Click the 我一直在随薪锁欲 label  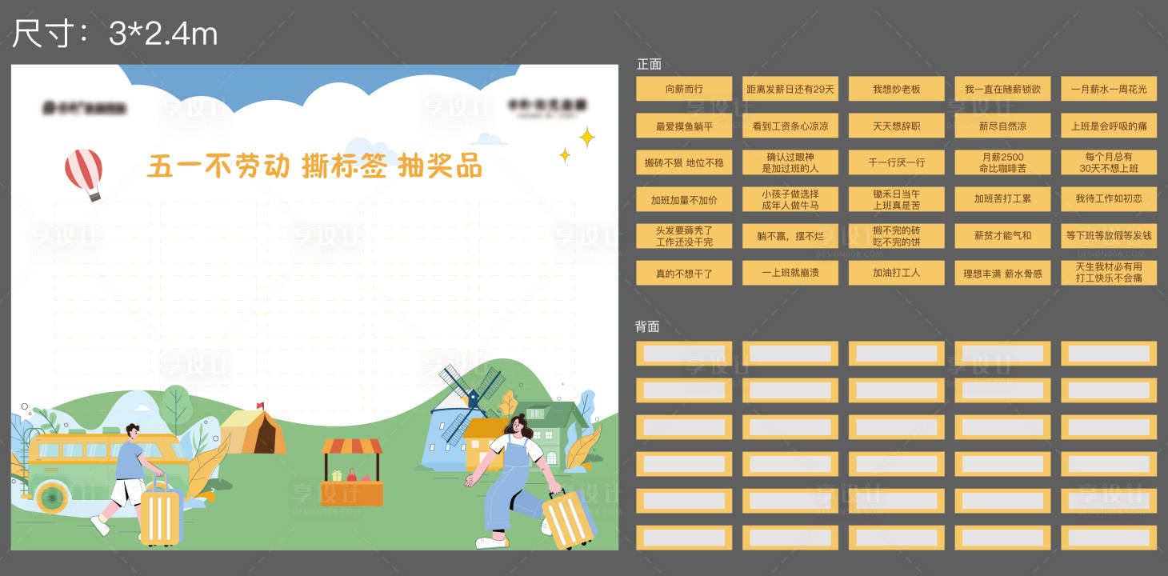point(1002,89)
